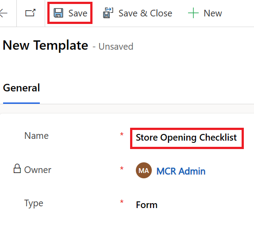Click the Name field label
Image resolution: width=254 pixels, height=228 pixels.
[x=36, y=136]
